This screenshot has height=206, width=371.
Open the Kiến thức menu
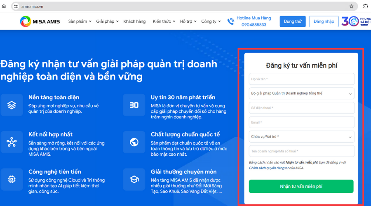[164, 21]
